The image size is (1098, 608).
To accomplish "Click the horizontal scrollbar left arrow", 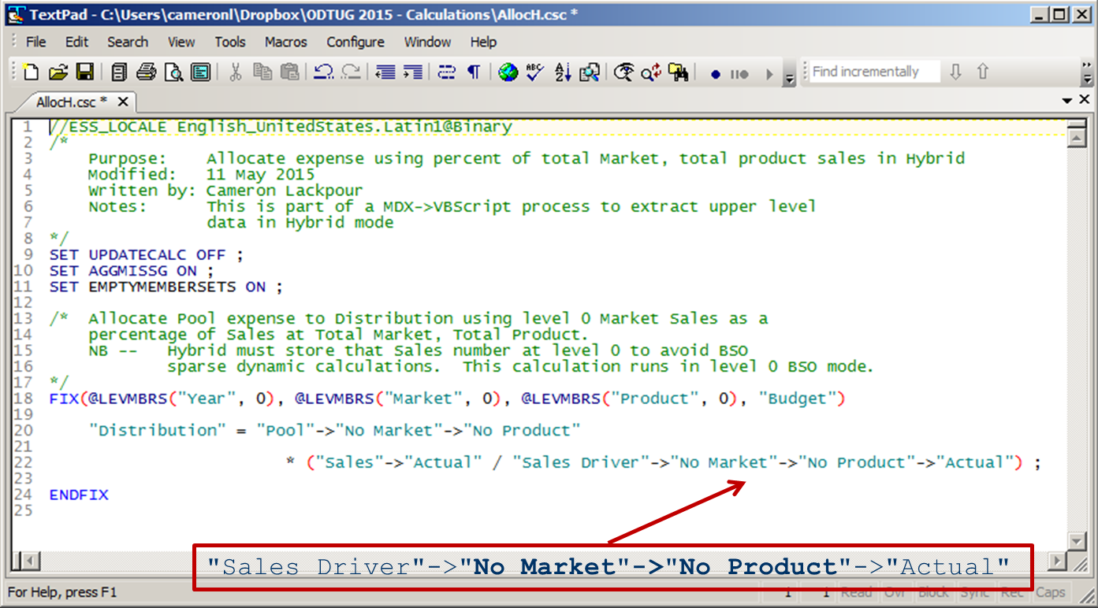I will (30, 561).
